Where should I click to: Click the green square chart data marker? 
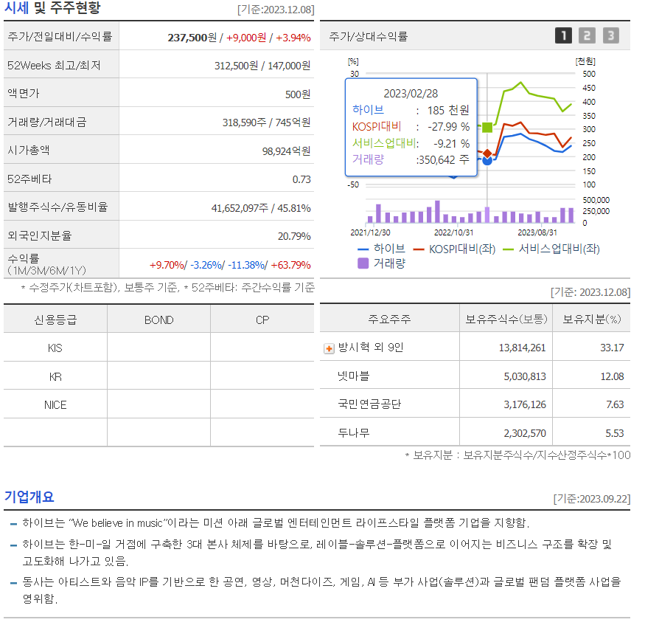click(487, 128)
